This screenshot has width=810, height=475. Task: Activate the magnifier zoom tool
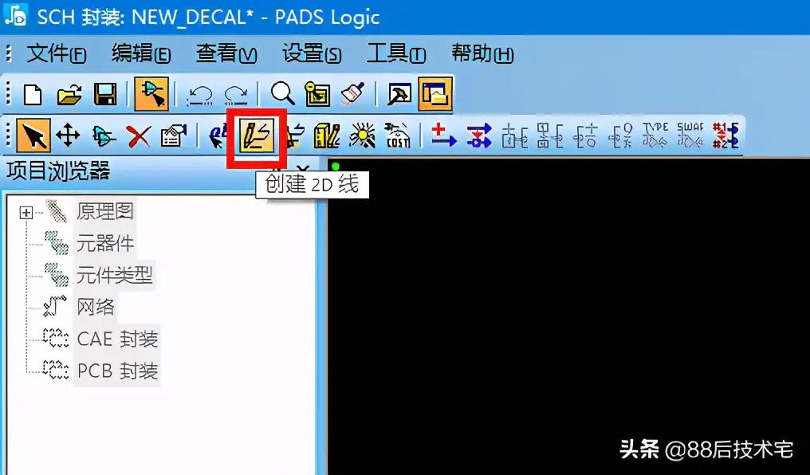[x=282, y=94]
